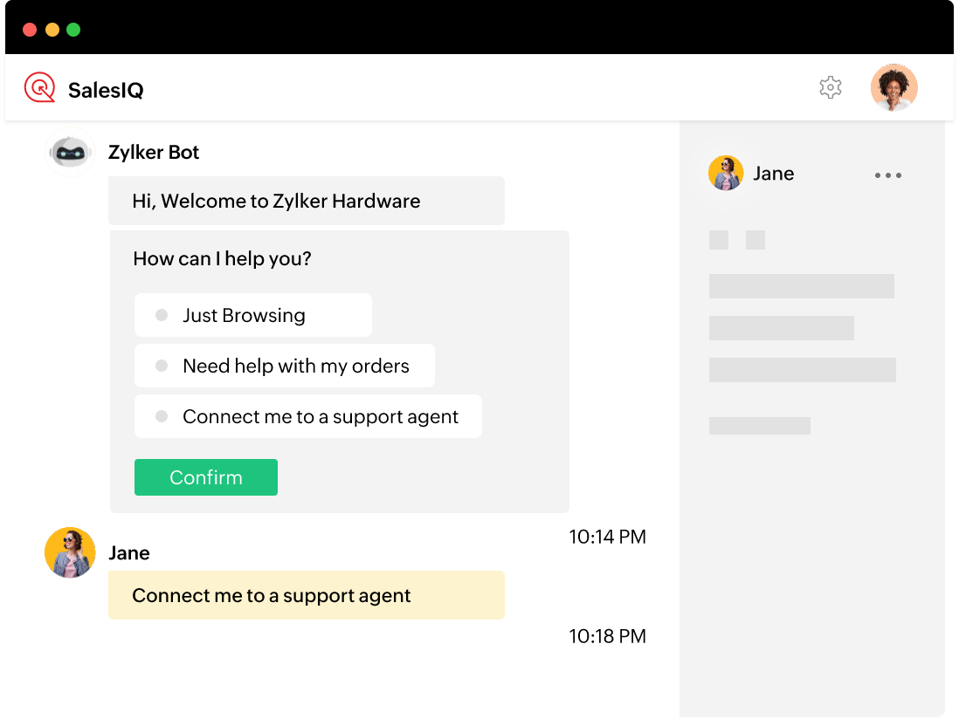Select the Just Browsing option
This screenshot has width=959, height=726.
point(253,315)
